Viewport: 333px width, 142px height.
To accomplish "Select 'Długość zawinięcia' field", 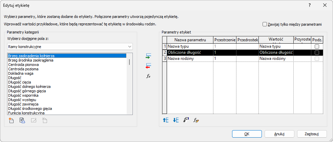I will pyautogui.click(x=67, y=104).
